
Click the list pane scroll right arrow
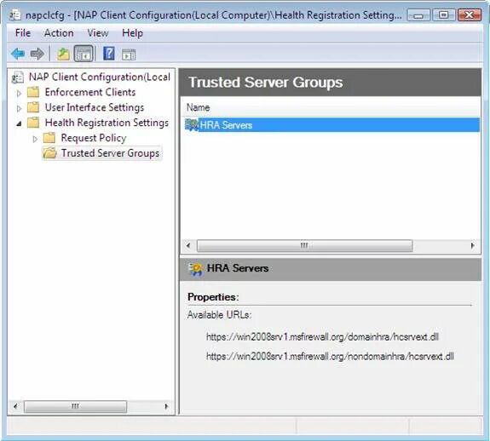[x=472, y=246]
